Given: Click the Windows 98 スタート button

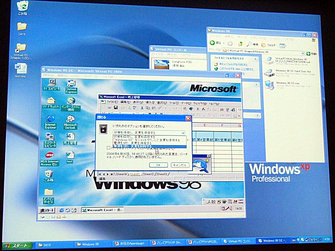Looking at the screenshot, I should point(47,210).
